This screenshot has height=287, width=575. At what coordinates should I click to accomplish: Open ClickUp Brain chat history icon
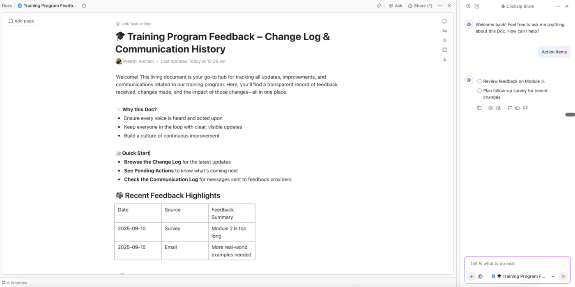coord(468,6)
